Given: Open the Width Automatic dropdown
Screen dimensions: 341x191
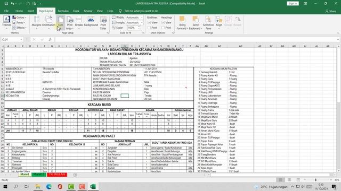Looking at the screenshot, I should (142, 18).
